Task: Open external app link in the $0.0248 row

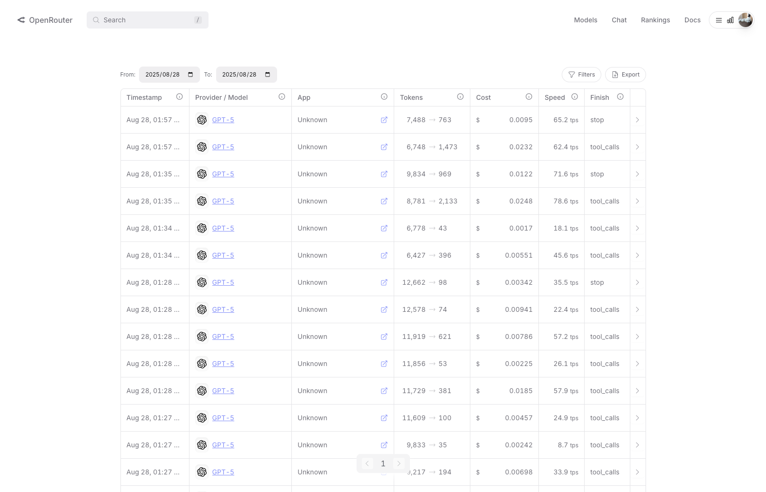Action: point(384,201)
